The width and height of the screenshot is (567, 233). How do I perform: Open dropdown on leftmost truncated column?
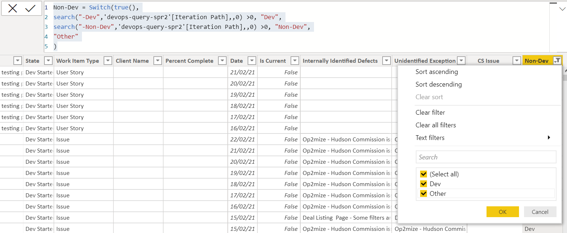pyautogui.click(x=18, y=61)
